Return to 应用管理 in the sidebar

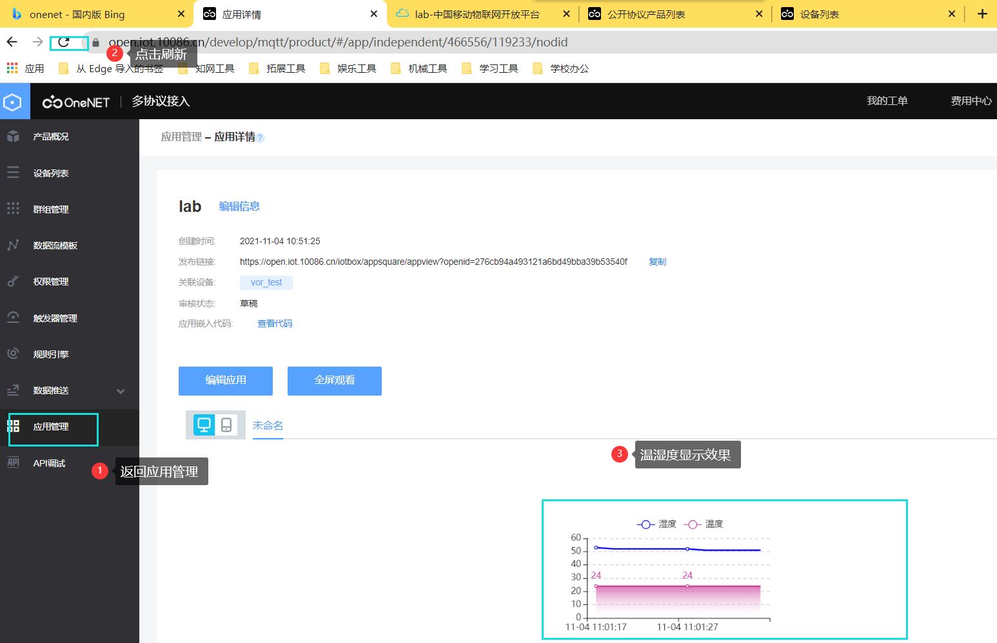click(51, 426)
